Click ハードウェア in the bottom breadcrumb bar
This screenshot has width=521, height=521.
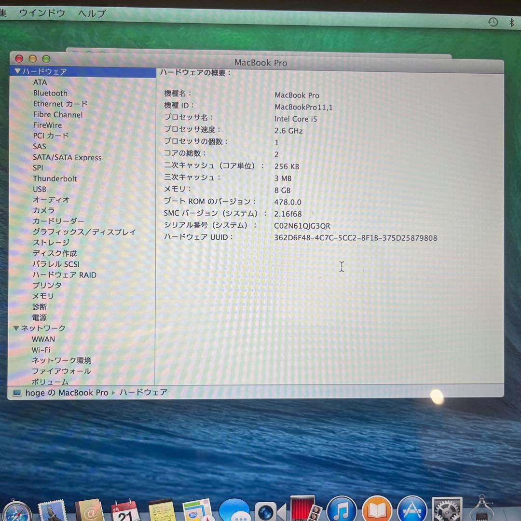[143, 392]
